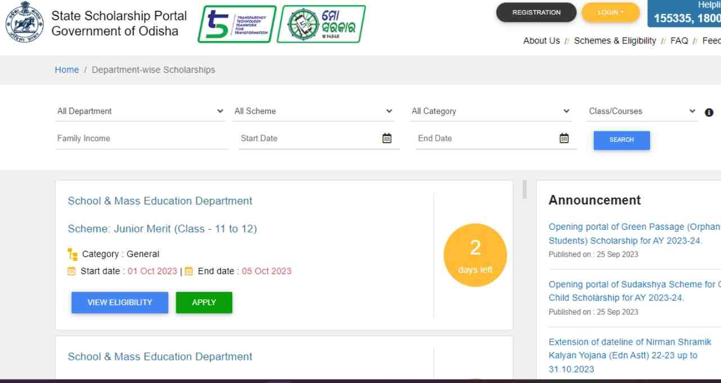Open the Class/Courses dropdown
Viewport: 721px width, 383px height.
click(x=642, y=112)
